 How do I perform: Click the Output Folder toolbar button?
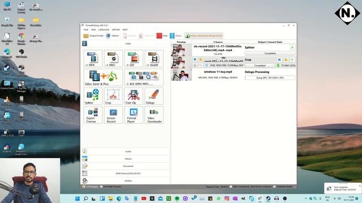pyautogui.click(x=93, y=36)
